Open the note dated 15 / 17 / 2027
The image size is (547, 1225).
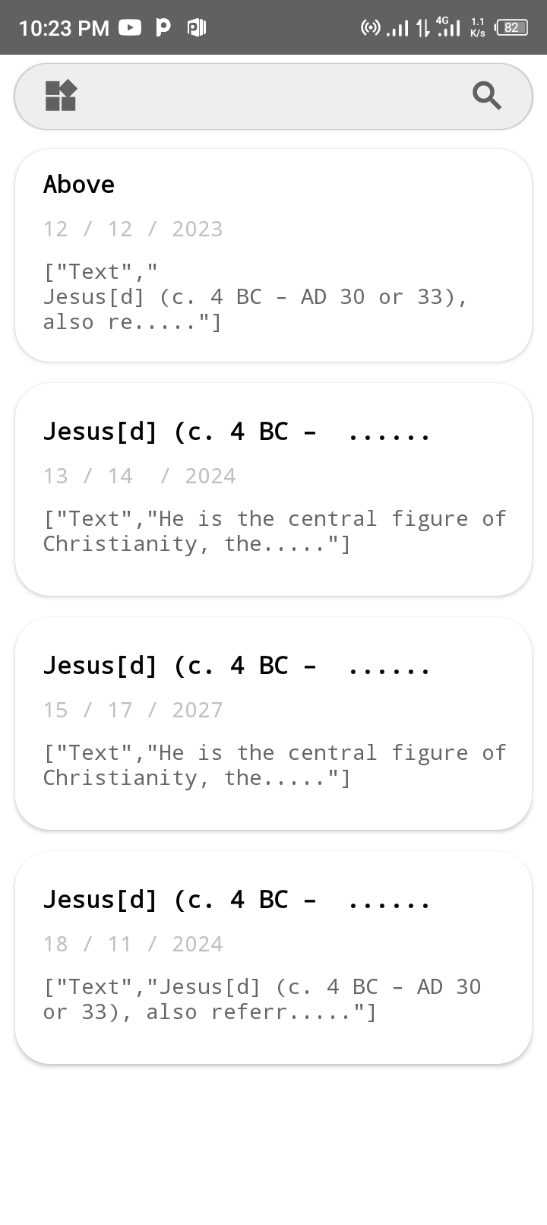point(273,723)
